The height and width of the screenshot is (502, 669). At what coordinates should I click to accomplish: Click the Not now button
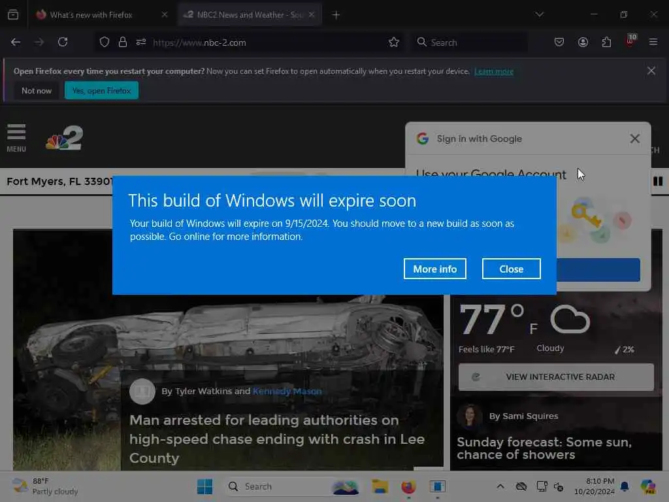[x=37, y=90]
